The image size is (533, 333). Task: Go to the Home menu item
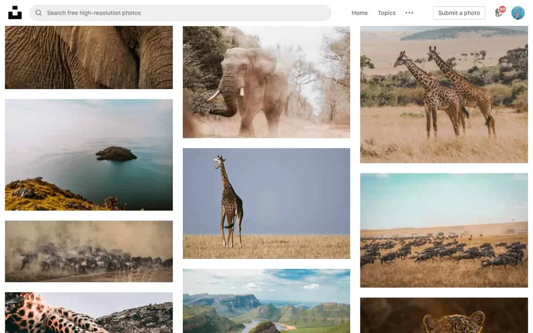359,13
